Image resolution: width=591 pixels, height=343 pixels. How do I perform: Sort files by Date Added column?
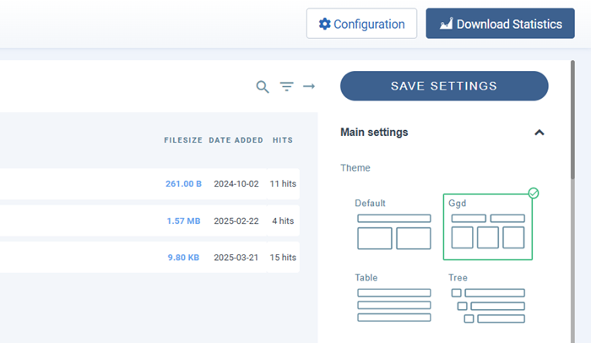[236, 140]
